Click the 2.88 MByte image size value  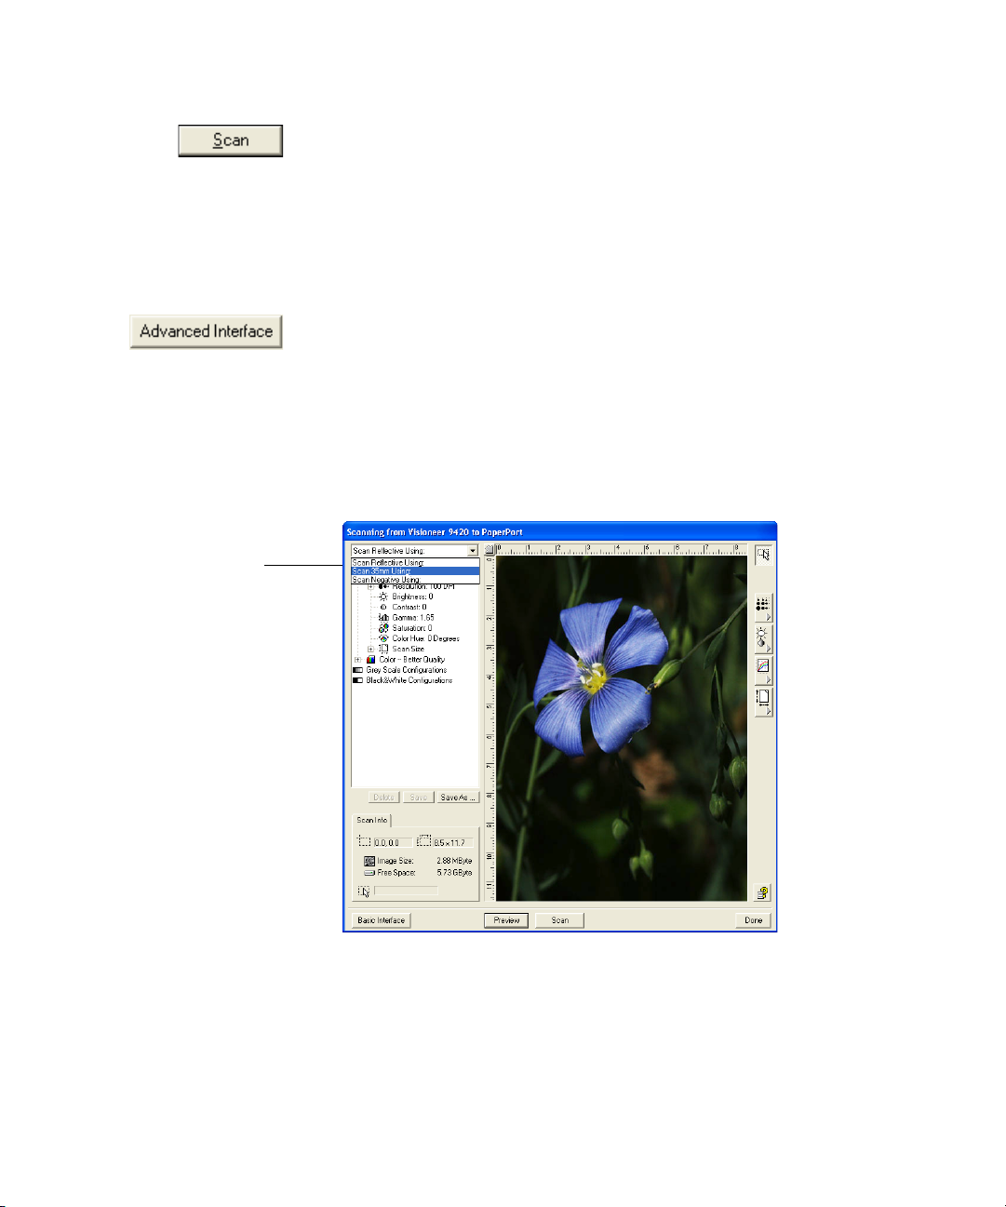(x=454, y=861)
